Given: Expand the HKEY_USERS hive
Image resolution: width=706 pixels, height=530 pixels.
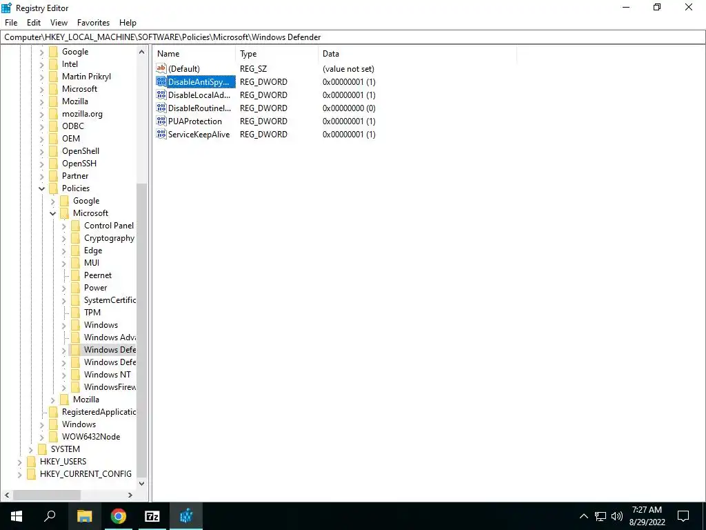Looking at the screenshot, I should 19,462.
